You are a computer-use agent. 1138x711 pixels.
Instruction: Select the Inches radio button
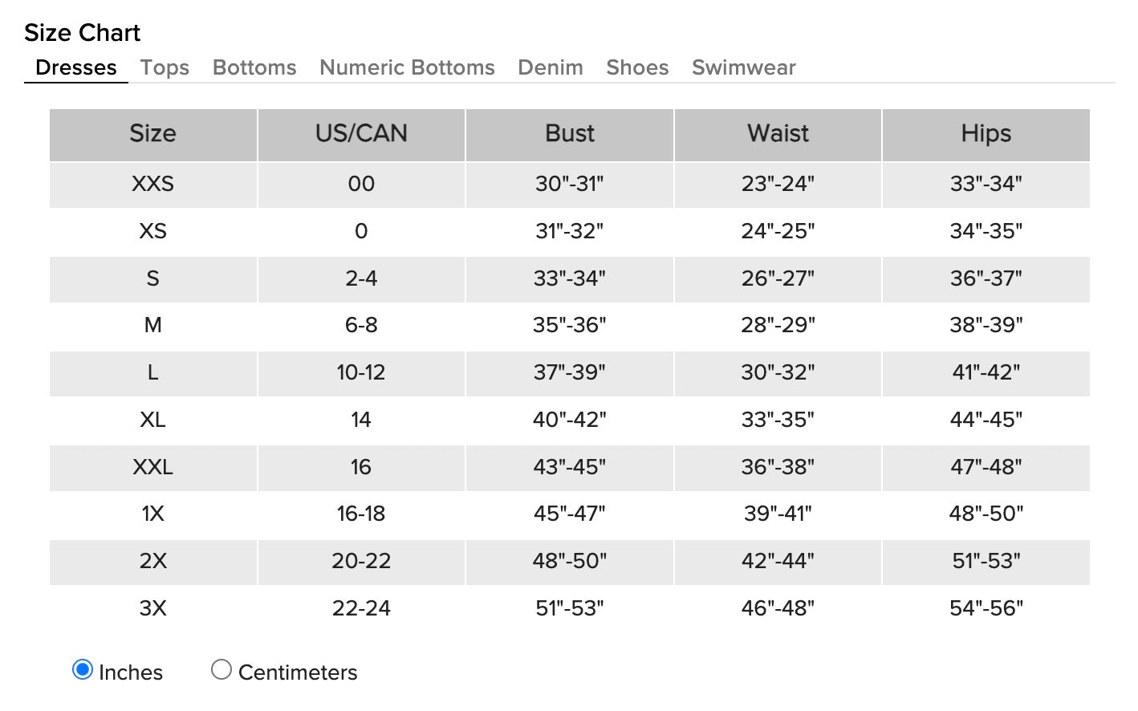click(x=83, y=669)
